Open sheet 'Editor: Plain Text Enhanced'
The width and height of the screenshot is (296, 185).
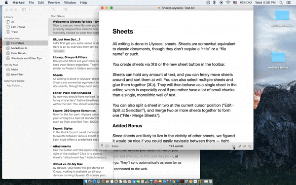point(74,98)
